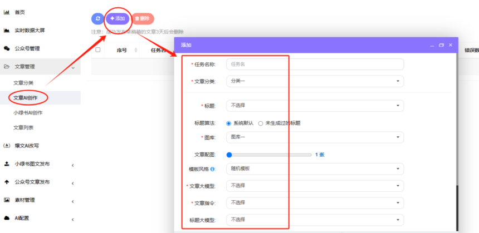Click the 任务名称 input field
The width and height of the screenshot is (479, 233).
point(315,64)
